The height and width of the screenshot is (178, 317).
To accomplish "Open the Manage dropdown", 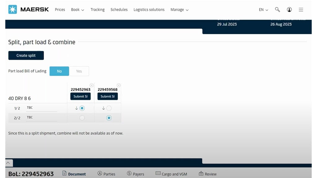I will pos(179,10).
